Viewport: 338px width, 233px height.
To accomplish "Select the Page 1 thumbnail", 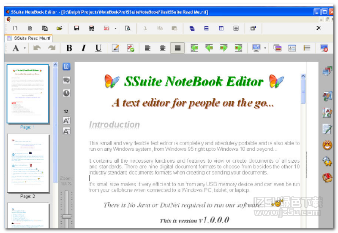I will click(28, 94).
